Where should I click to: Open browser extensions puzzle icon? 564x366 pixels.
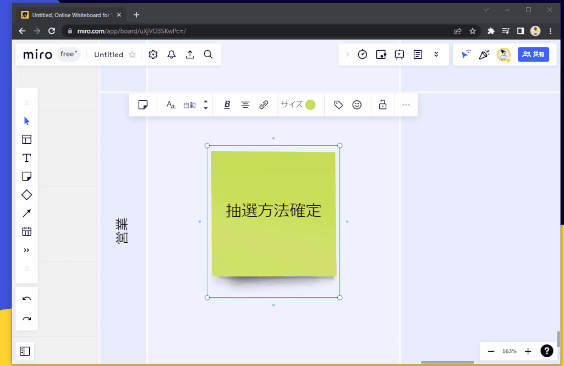[491, 31]
